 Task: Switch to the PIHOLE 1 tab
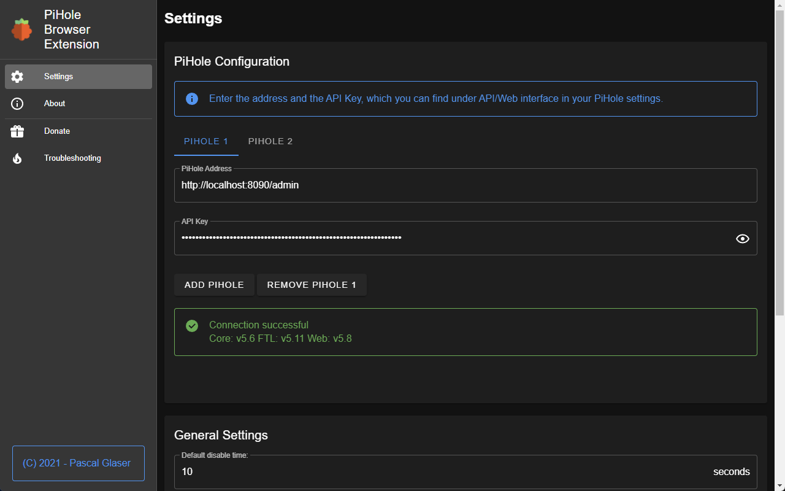(x=206, y=141)
